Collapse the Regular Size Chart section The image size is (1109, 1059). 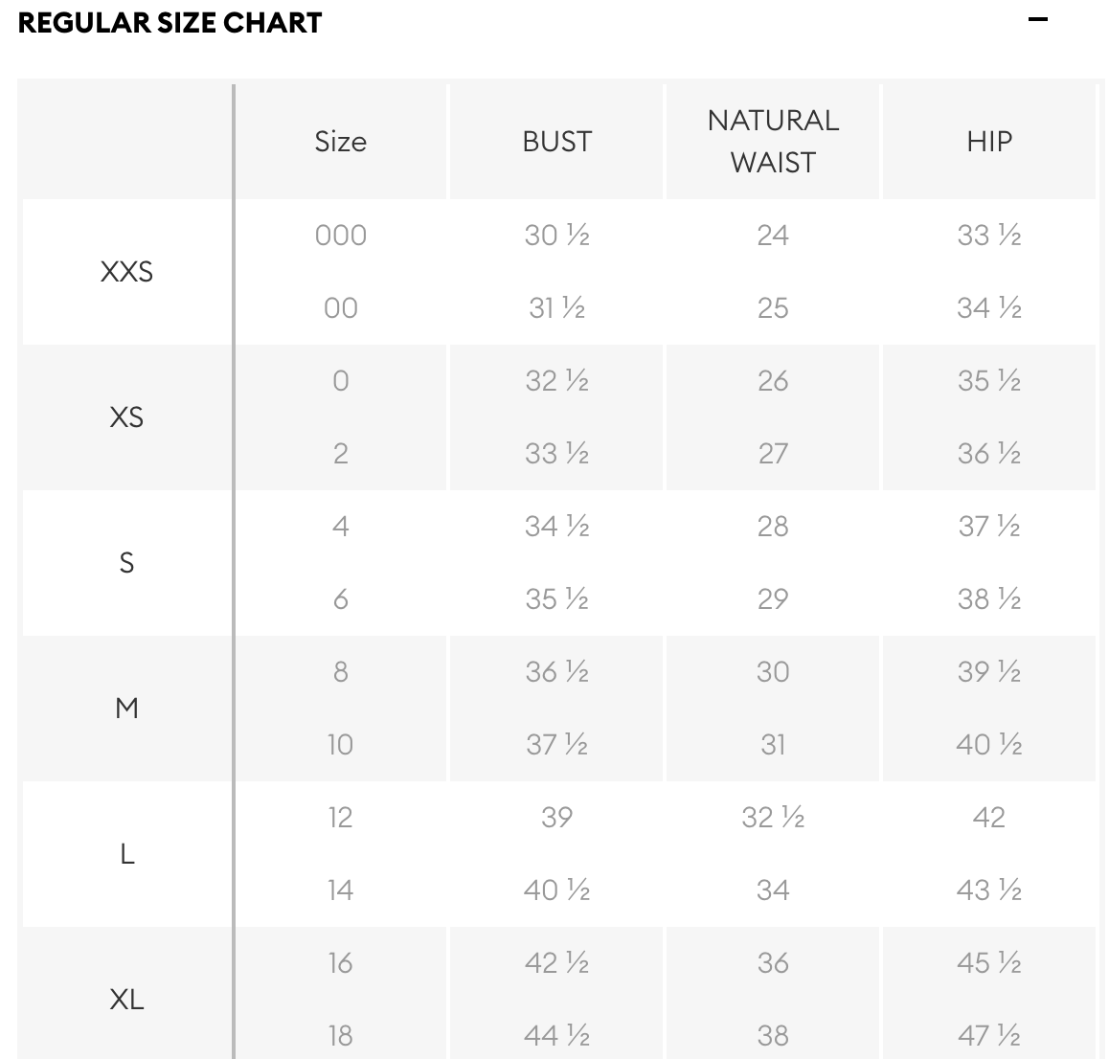pyautogui.click(x=1037, y=20)
